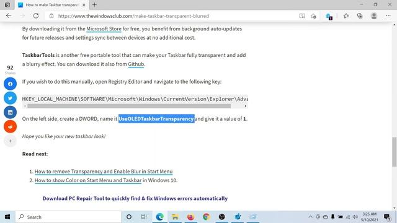The image size is (397, 223).
Task: Share article on Reddit
Action: coord(10,126)
